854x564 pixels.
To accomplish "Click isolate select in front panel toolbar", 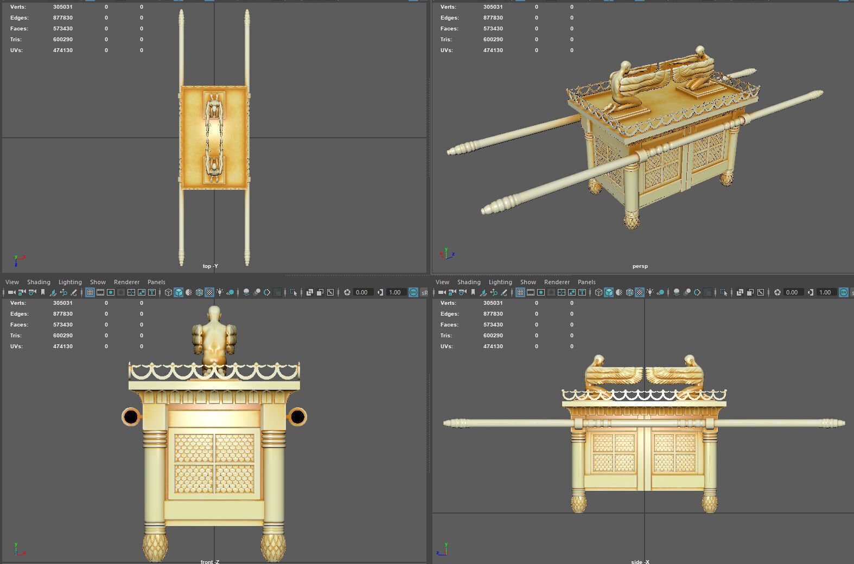I will (293, 292).
